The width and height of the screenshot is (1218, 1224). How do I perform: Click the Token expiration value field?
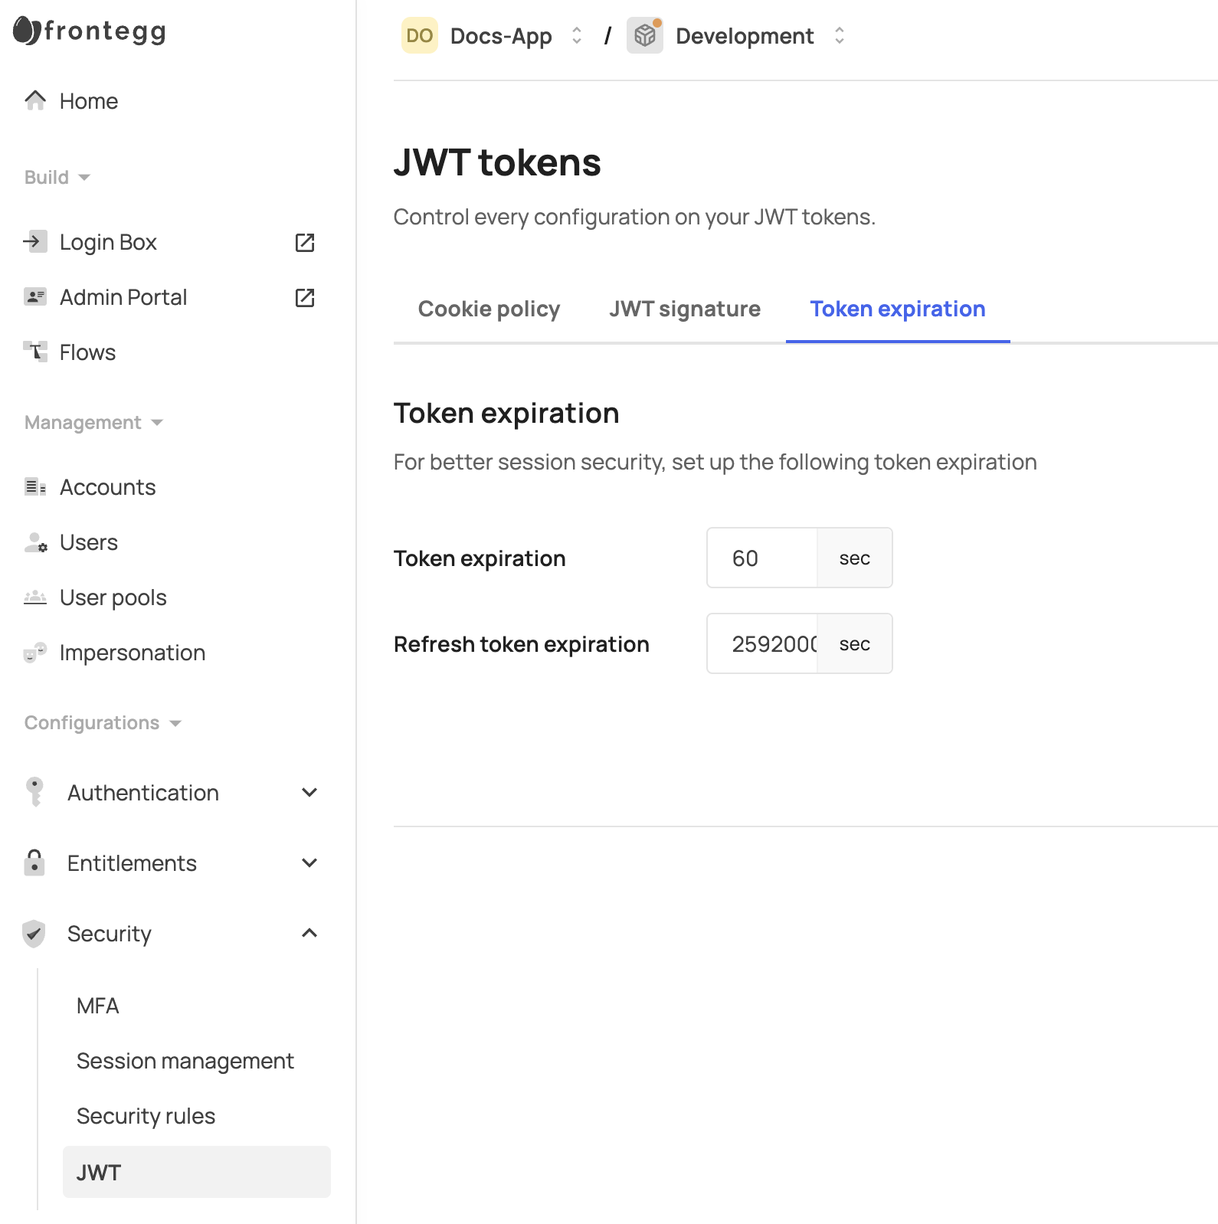click(x=762, y=558)
